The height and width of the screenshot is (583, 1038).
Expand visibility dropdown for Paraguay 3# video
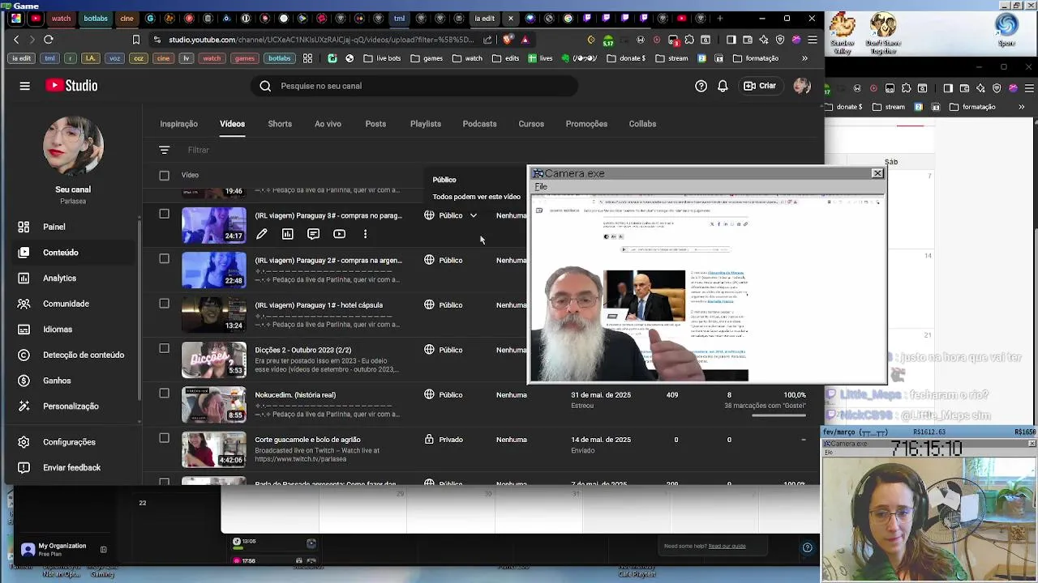click(x=474, y=215)
